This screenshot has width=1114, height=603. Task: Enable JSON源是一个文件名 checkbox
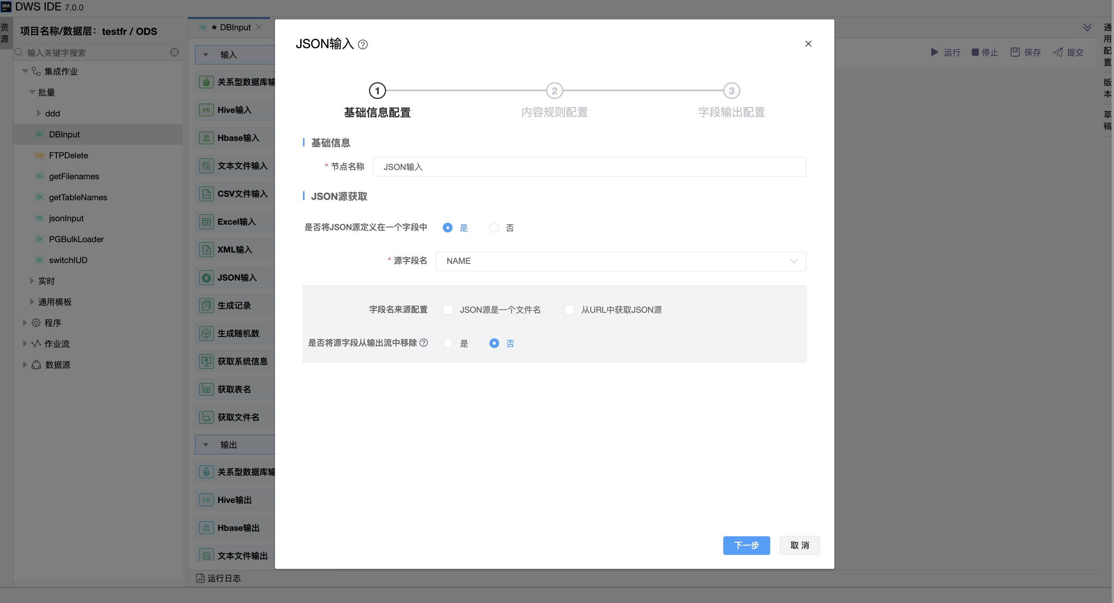[x=447, y=310]
